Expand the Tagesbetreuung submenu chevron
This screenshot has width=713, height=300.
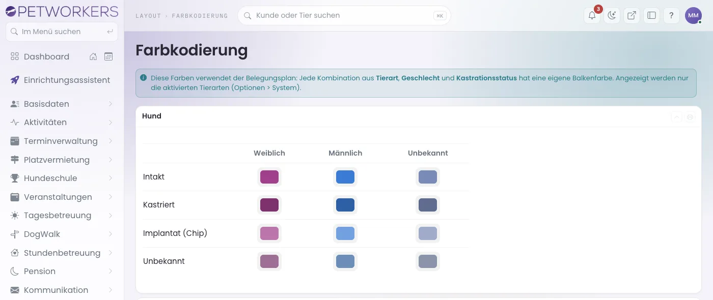(111, 216)
